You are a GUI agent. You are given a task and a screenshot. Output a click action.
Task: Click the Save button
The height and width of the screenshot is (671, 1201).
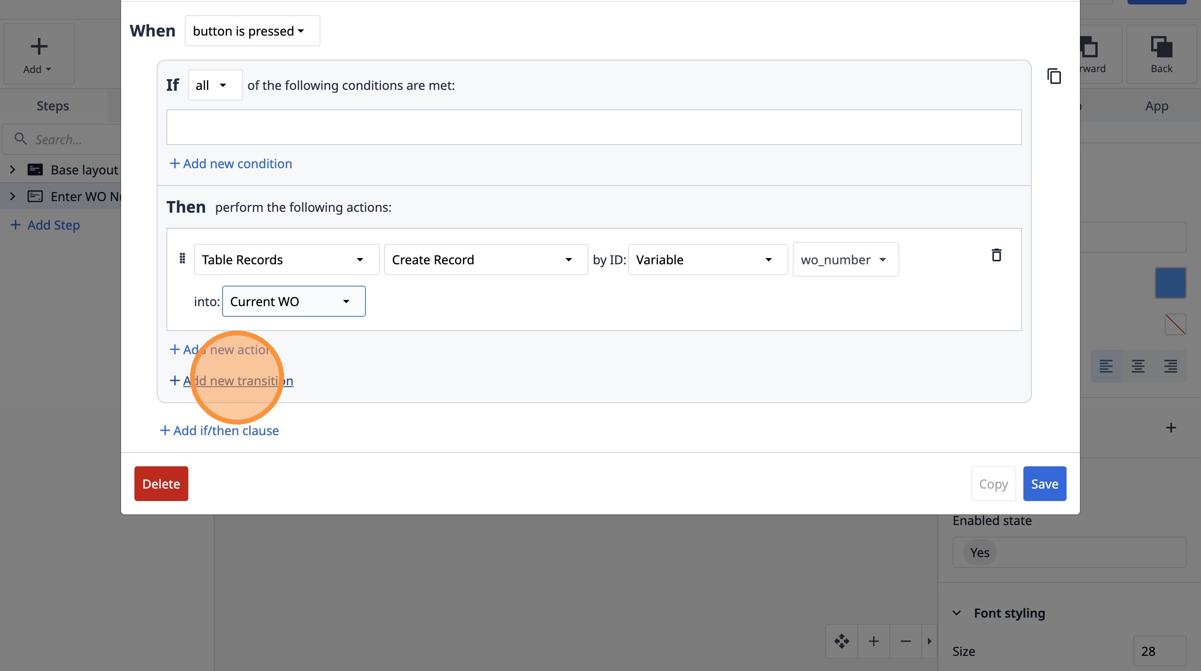pyautogui.click(x=1044, y=484)
